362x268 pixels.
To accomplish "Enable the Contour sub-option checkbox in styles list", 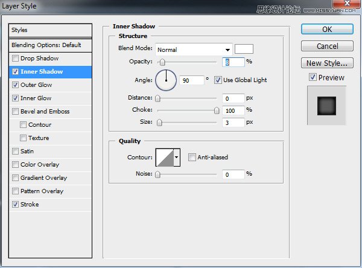I will 23,125.
